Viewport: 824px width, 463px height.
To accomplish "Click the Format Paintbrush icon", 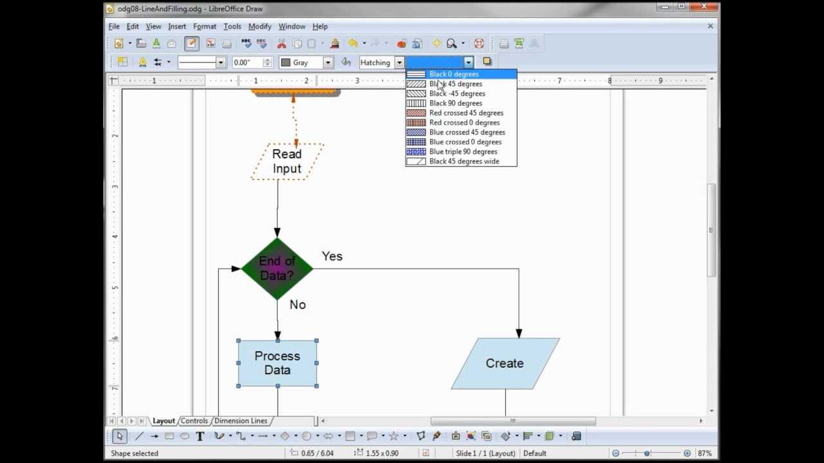I will pos(334,44).
